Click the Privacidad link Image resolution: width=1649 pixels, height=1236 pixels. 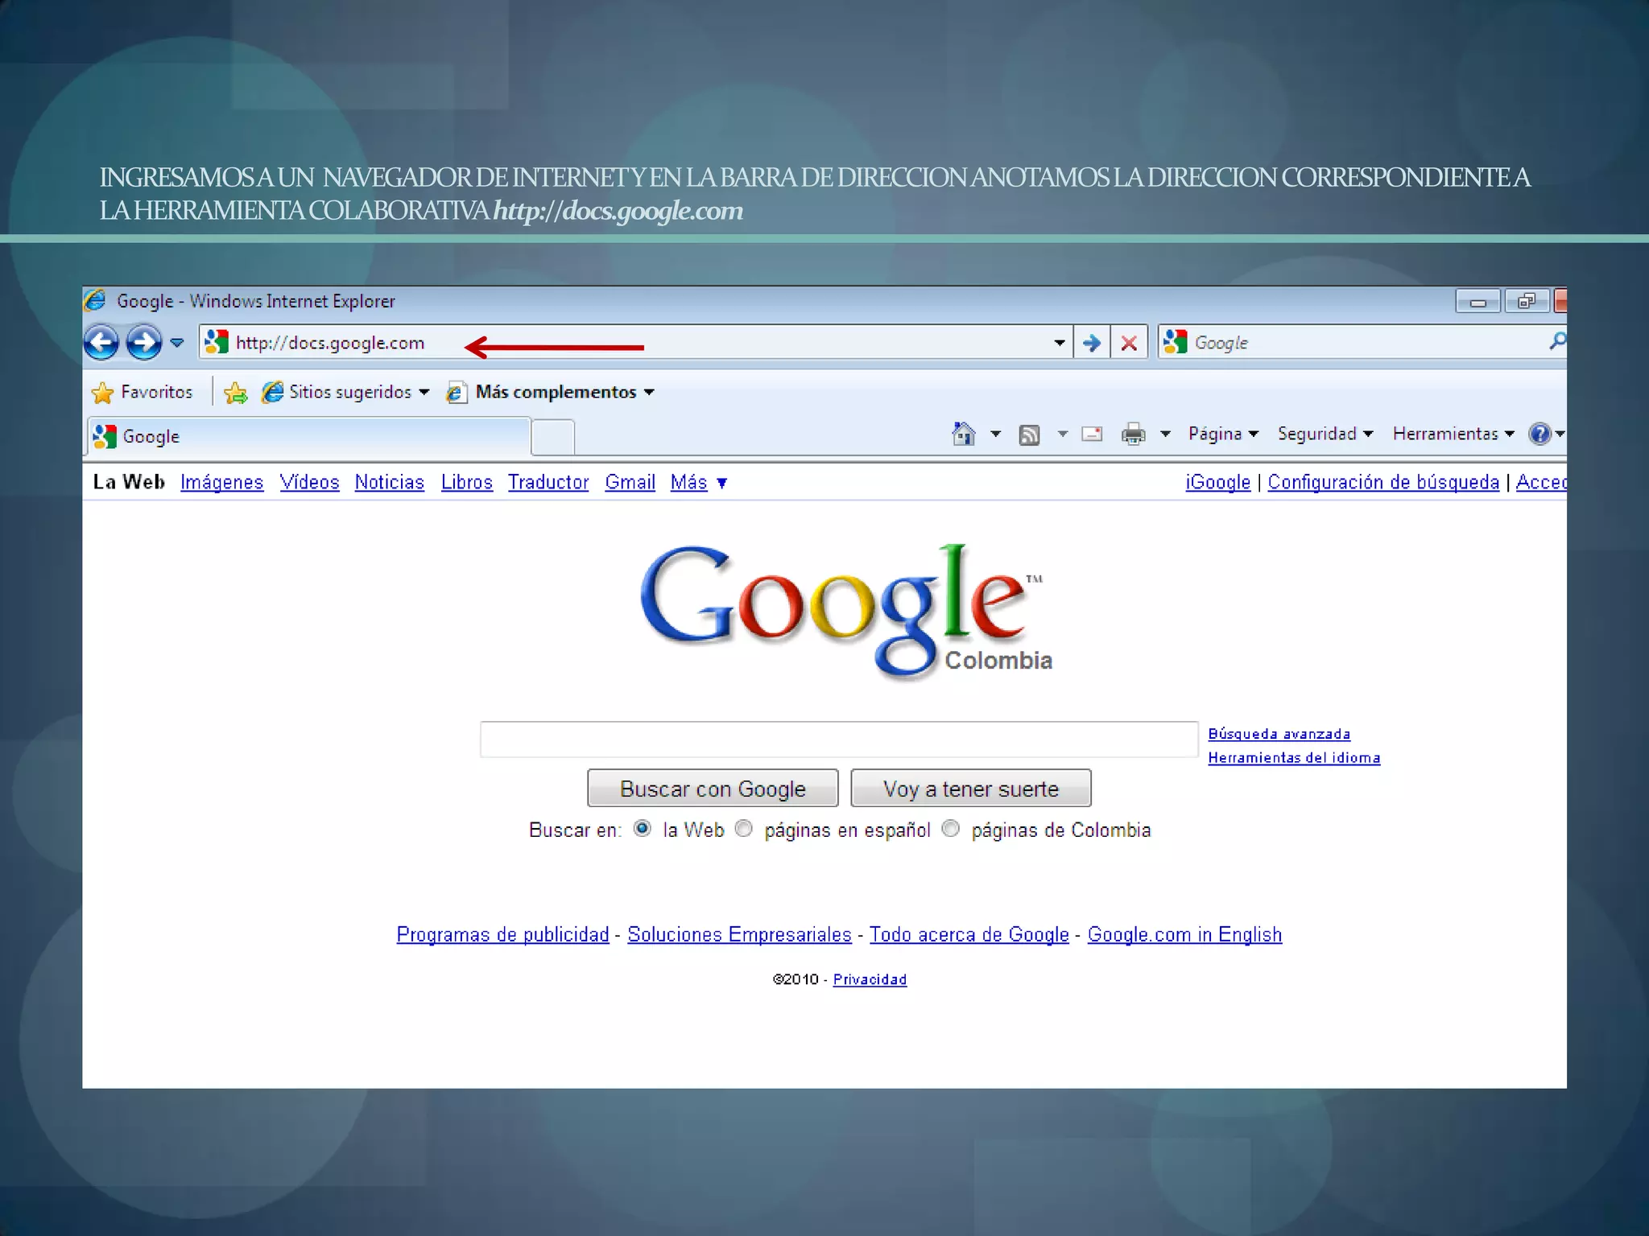[x=870, y=979]
